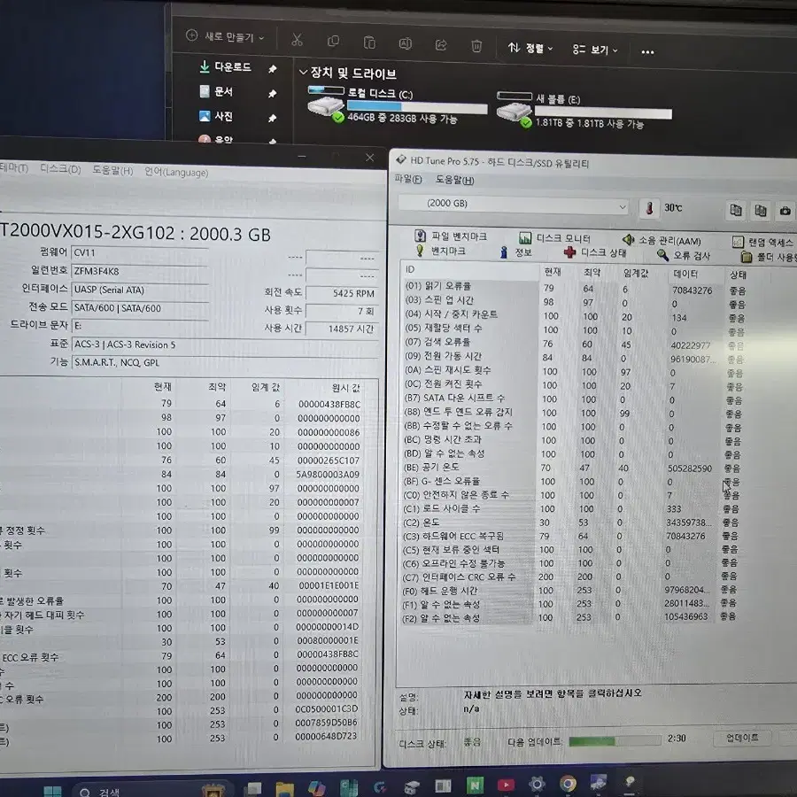Screen dimensions: 797x797
Task: Switch to the 디스크 상태 tab
Action: coord(595,252)
